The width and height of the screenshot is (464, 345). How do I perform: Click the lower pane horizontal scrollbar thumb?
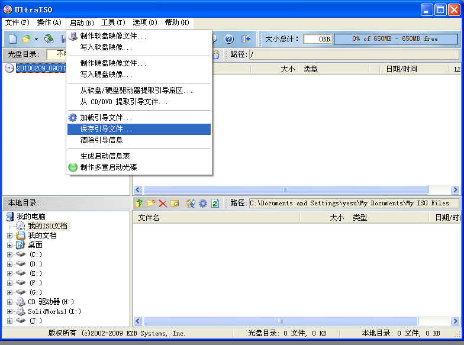[x=281, y=321]
